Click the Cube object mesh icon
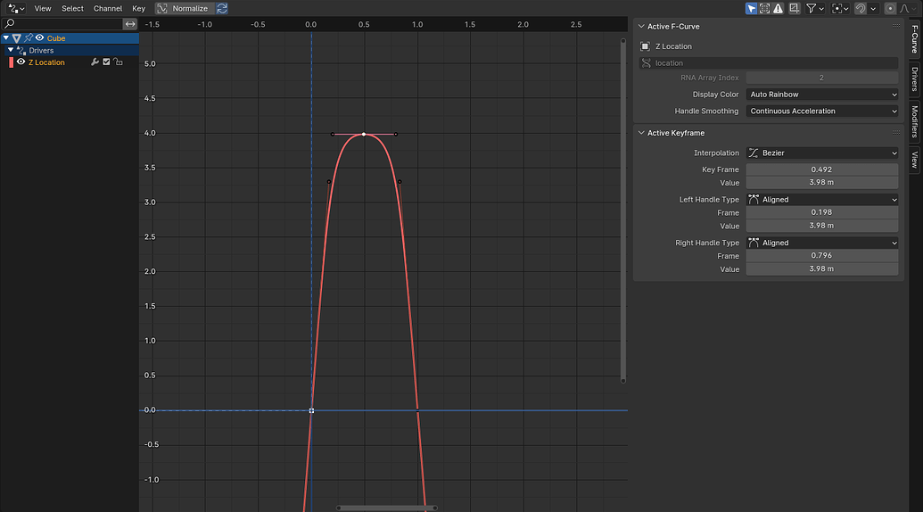The image size is (923, 512). click(x=16, y=37)
